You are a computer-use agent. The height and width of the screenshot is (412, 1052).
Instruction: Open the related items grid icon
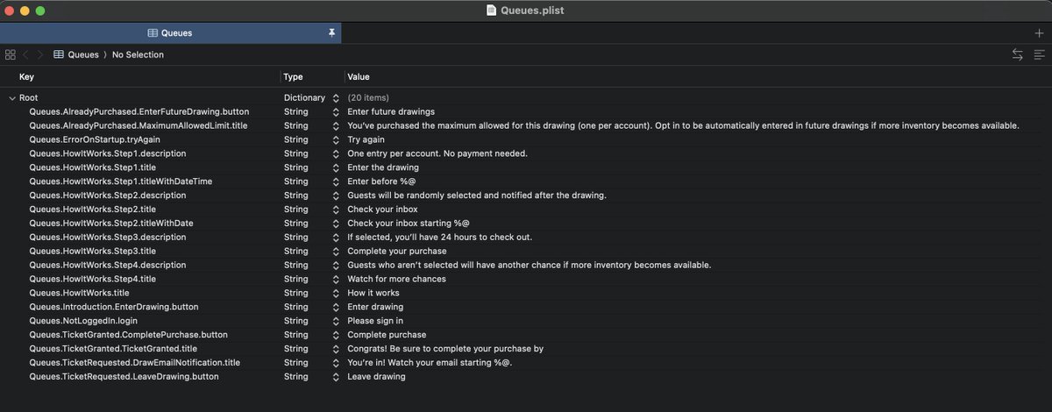click(11, 54)
